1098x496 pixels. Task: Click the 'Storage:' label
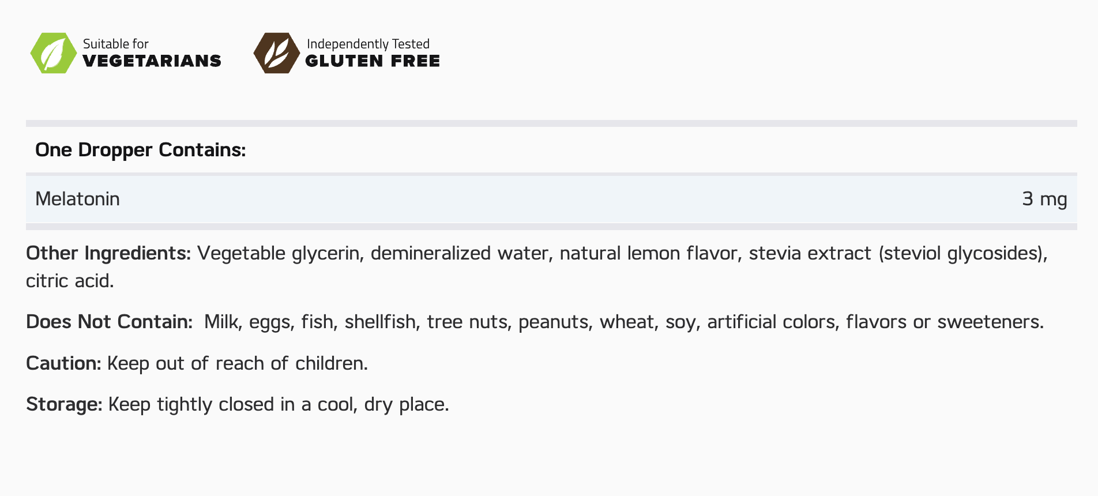pyautogui.click(x=64, y=404)
